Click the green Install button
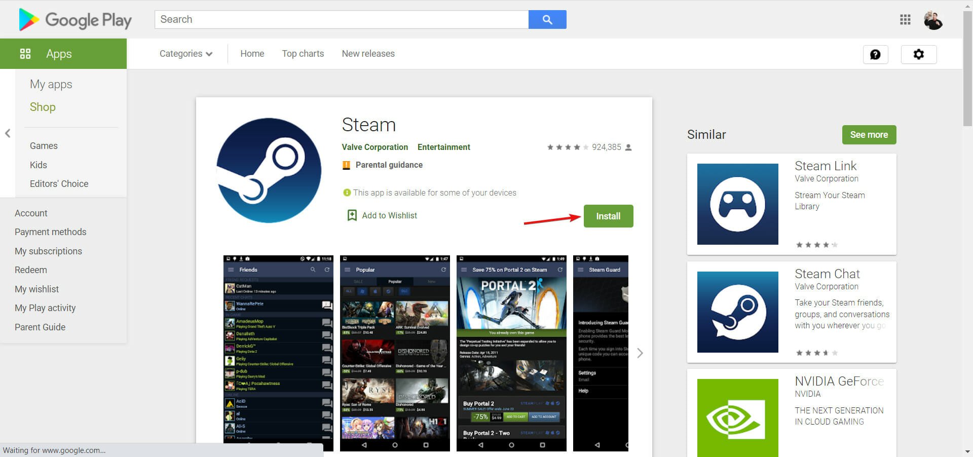973x457 pixels. [608, 216]
